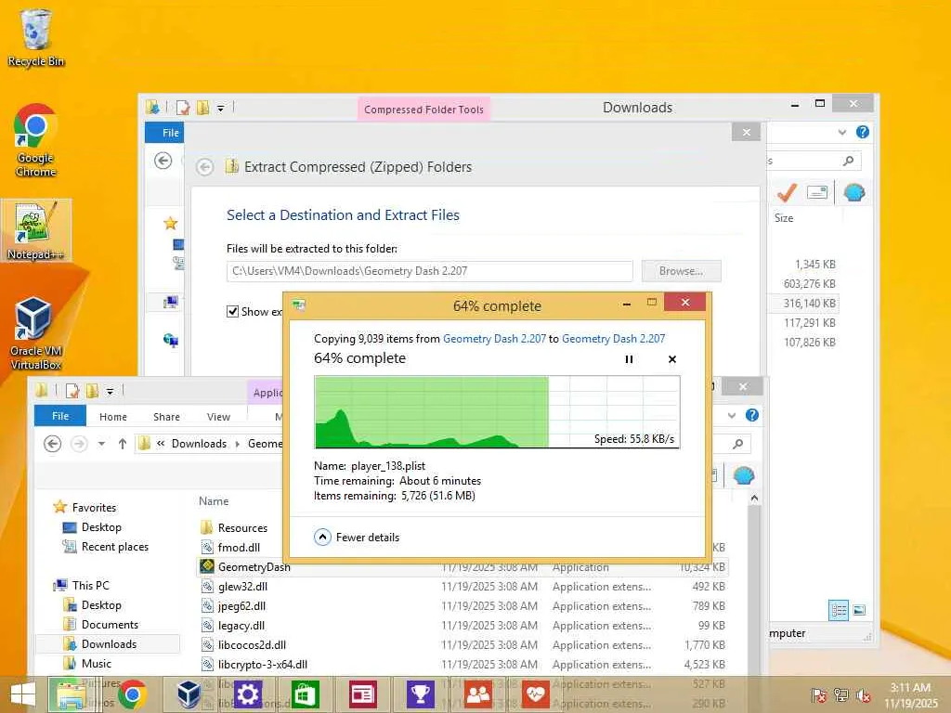Click search icon in Geometry Dash window

point(738,444)
